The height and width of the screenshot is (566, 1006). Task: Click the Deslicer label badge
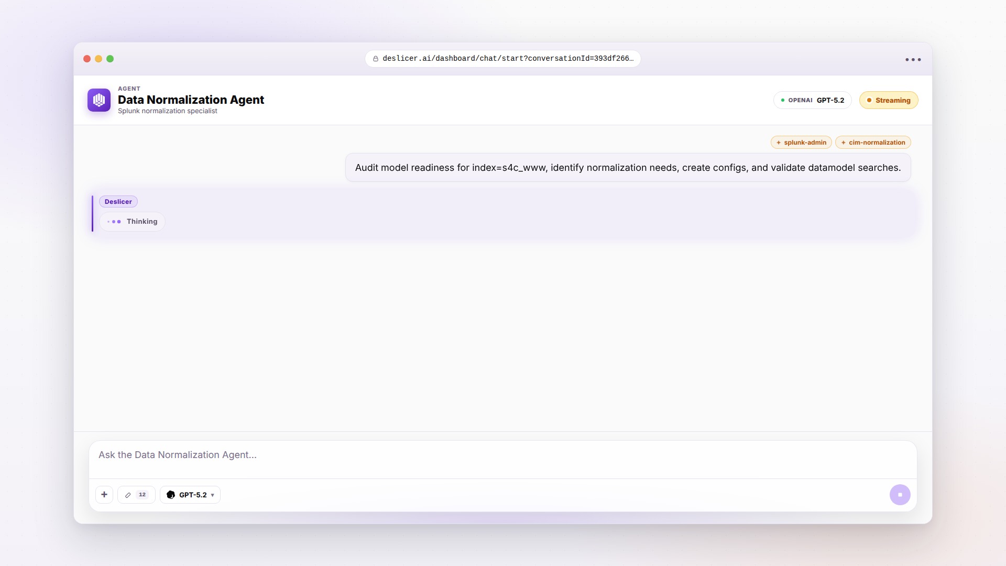pos(118,202)
